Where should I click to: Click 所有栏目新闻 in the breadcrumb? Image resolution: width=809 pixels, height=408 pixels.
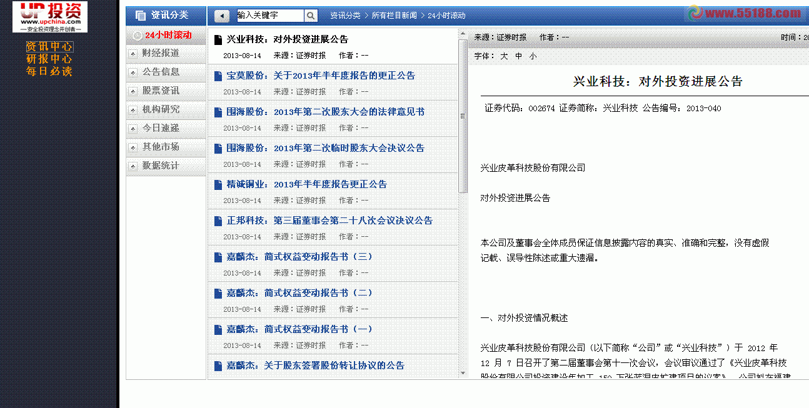394,16
